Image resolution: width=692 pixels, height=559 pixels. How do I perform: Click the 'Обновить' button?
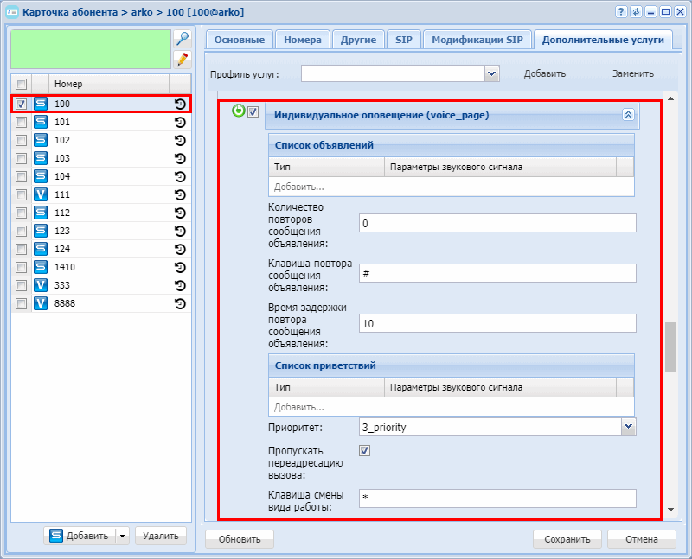[x=240, y=539]
